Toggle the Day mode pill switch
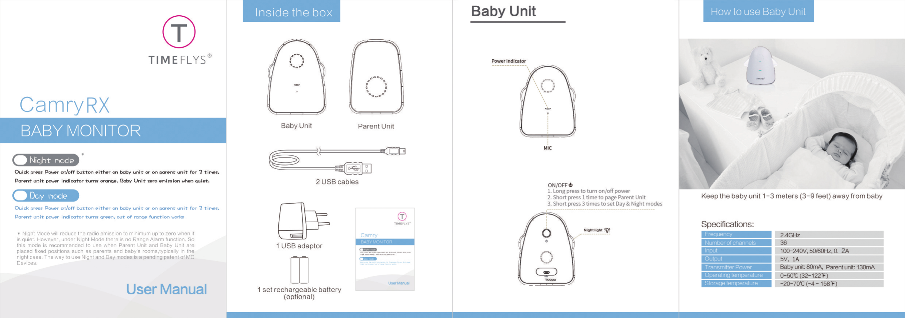This screenshot has height=318, width=905. click(46, 195)
